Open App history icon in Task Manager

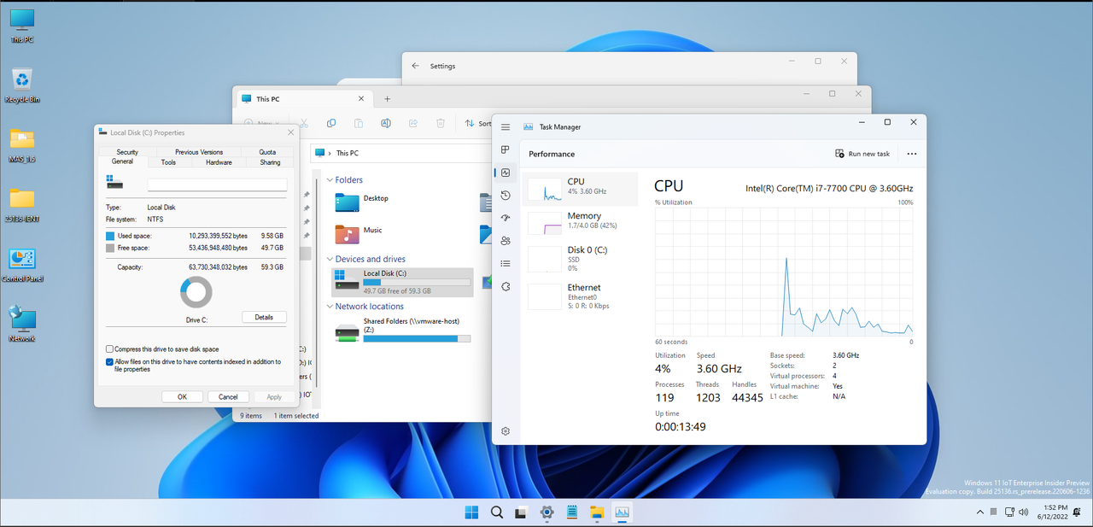[506, 196]
